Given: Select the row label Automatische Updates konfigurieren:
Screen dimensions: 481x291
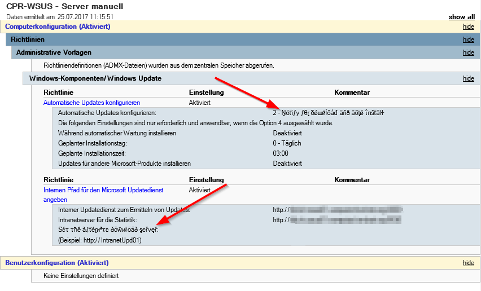Looking at the screenshot, I should [x=107, y=113].
